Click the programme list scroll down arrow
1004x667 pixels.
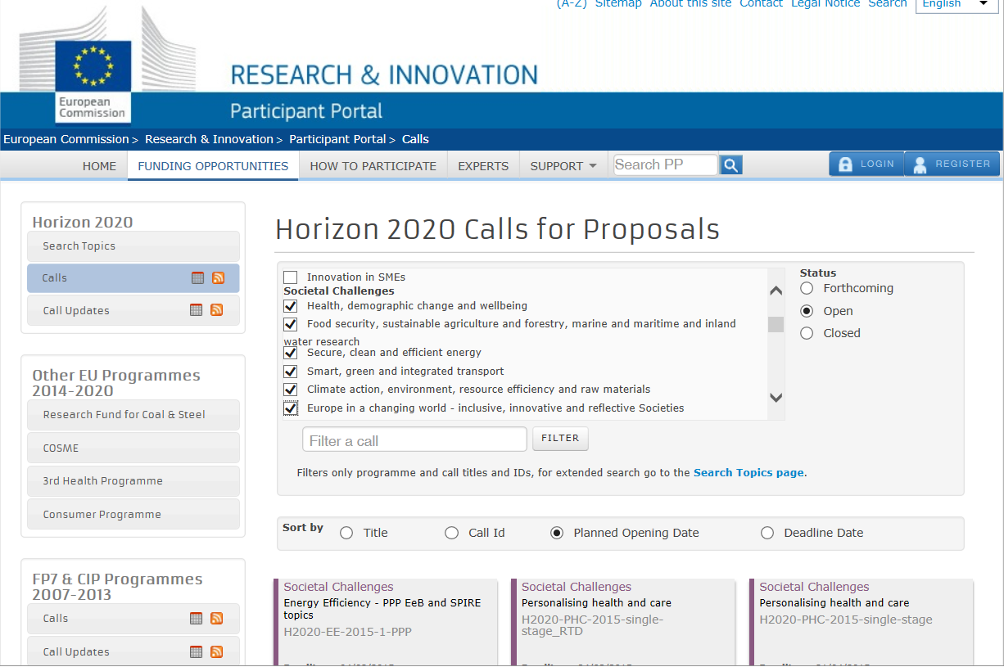pos(776,398)
